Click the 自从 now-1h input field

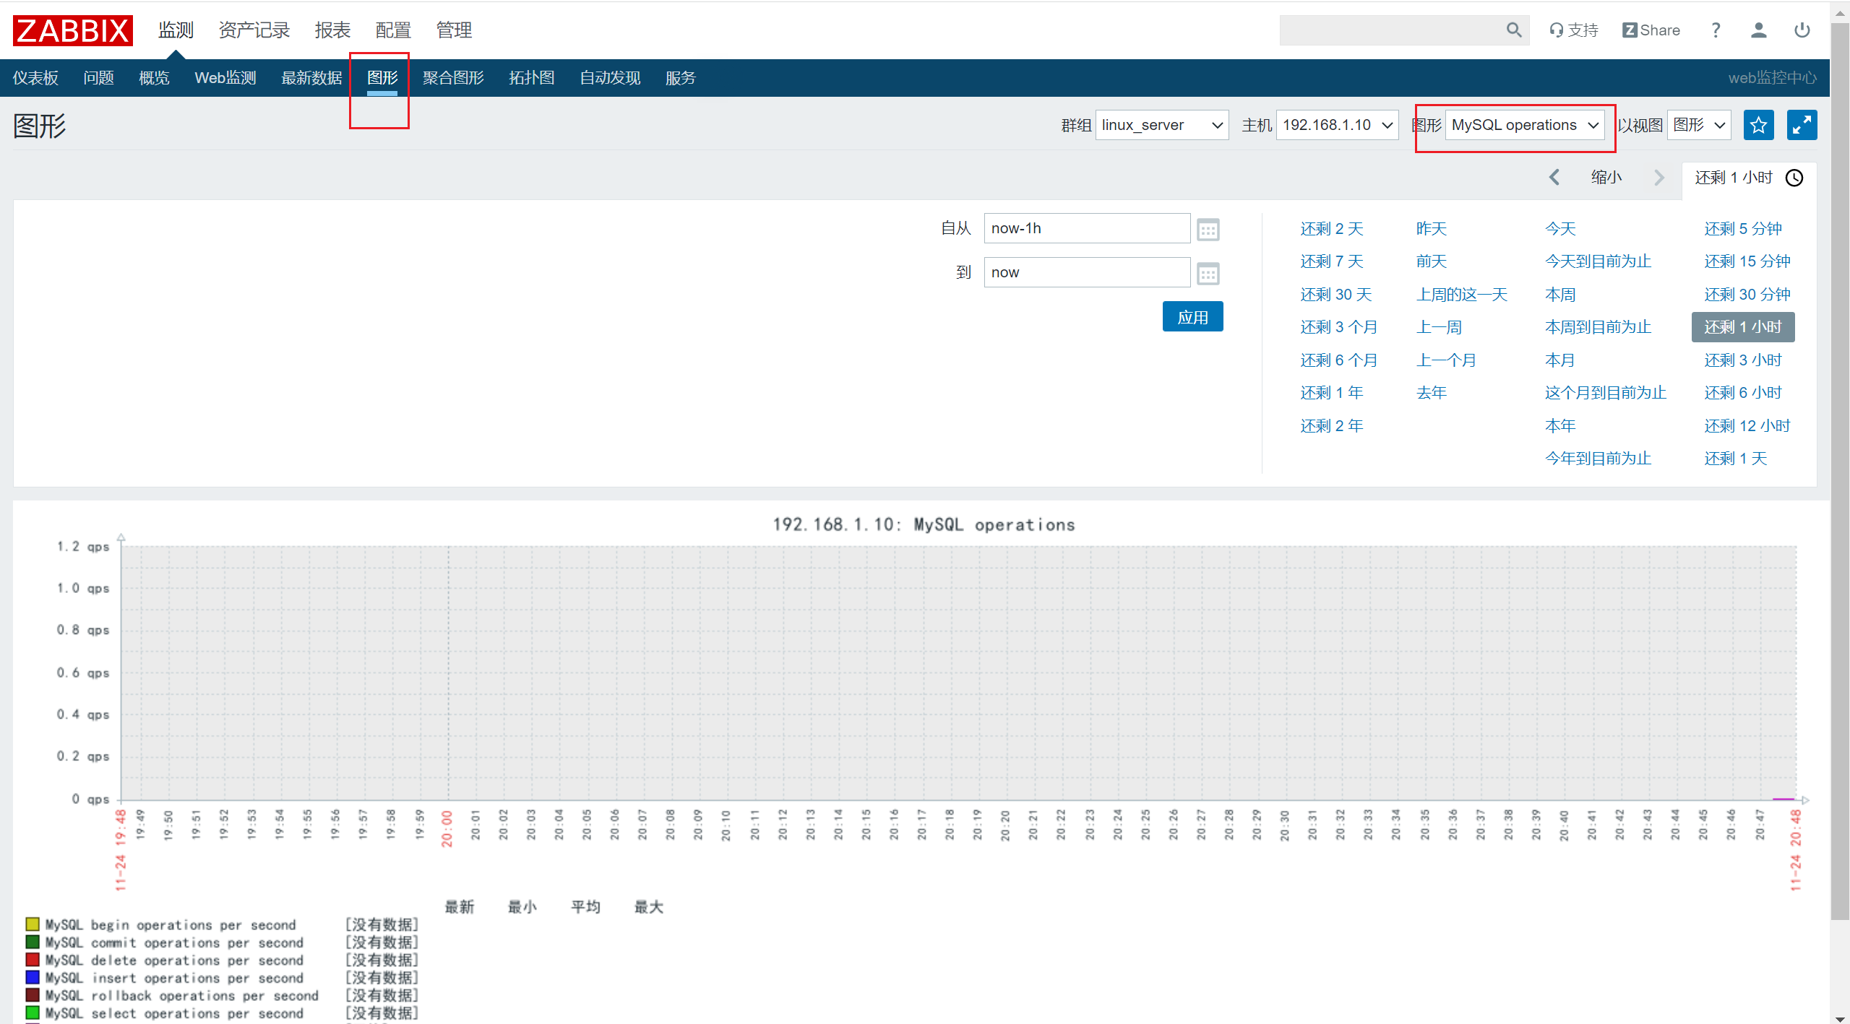point(1087,228)
